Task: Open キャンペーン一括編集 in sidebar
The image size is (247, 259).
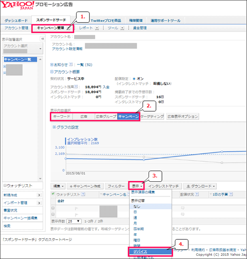Action: point(23,218)
